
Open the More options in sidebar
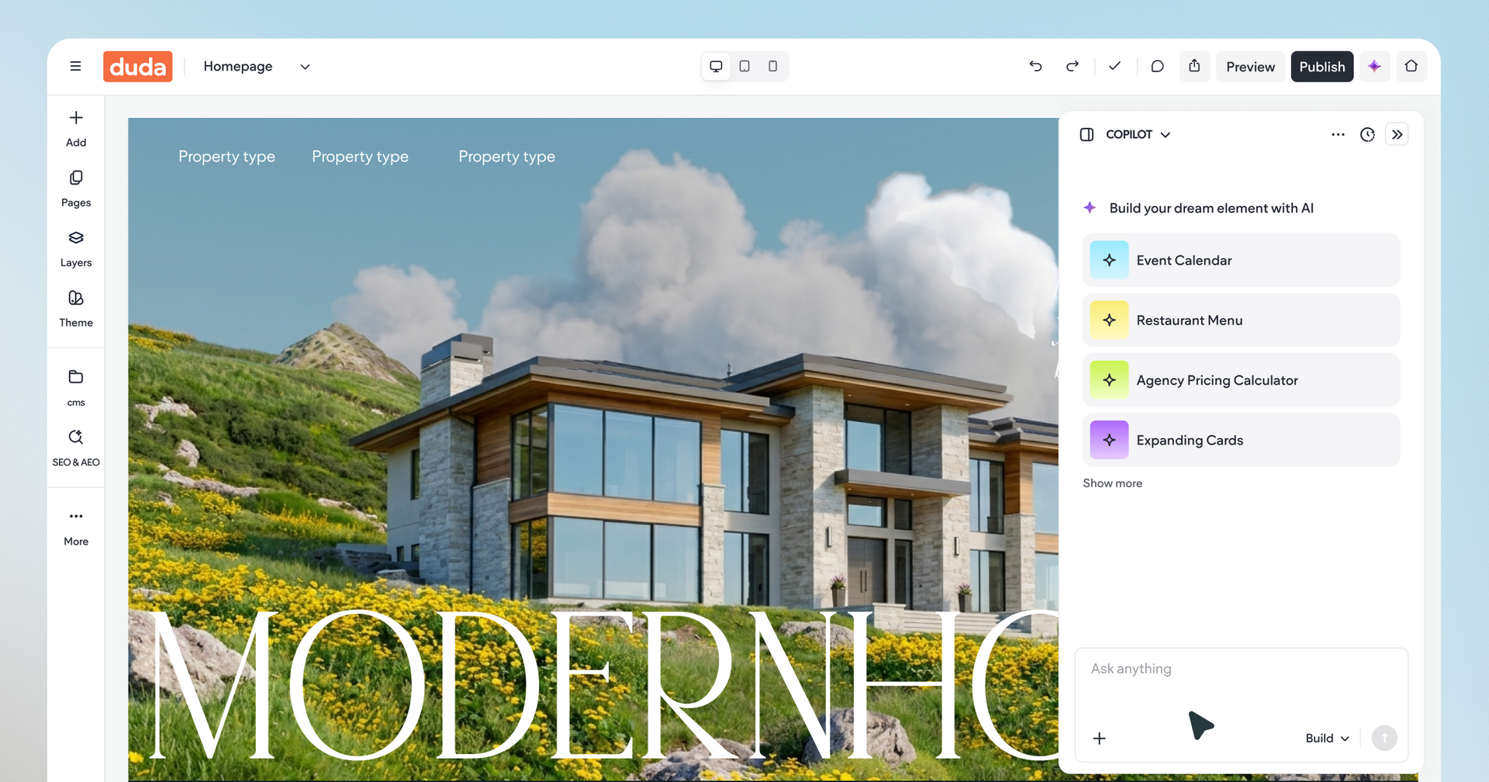[76, 528]
